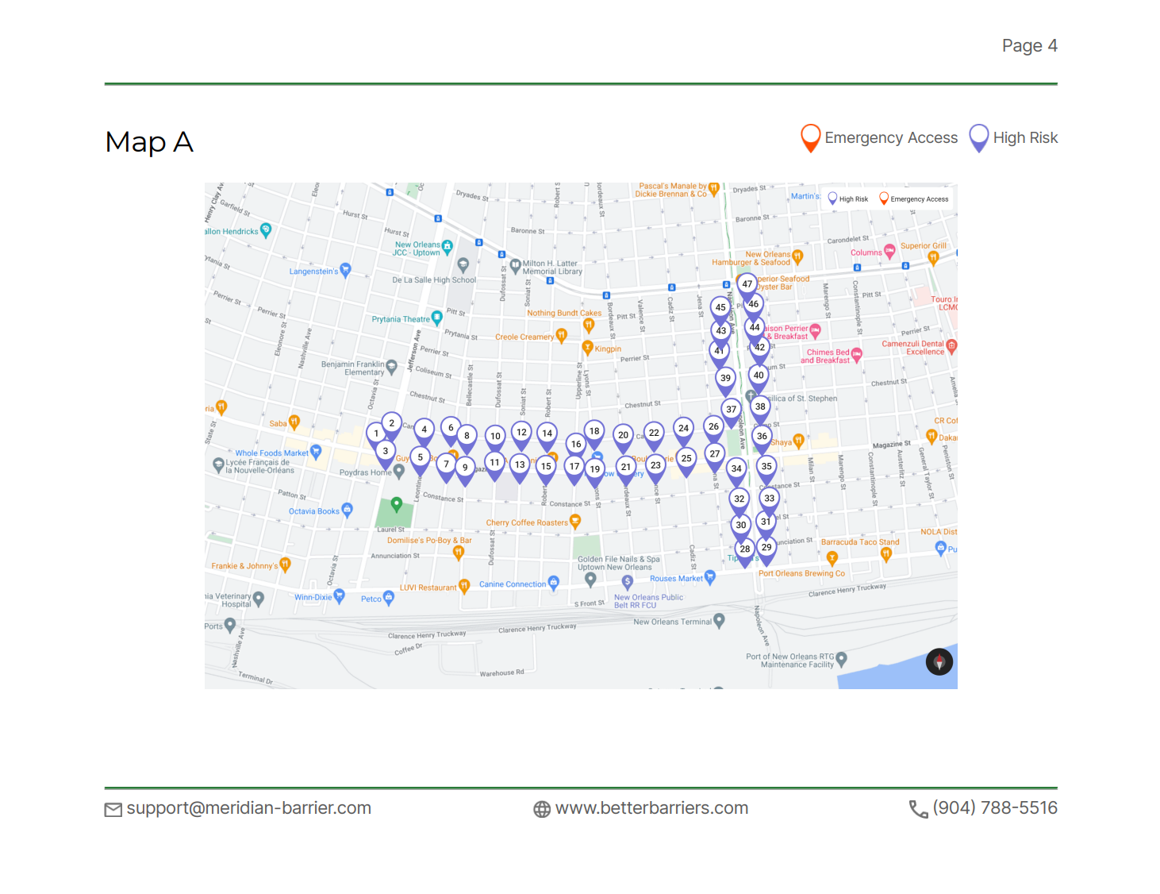Click the Map A heading
Viewport: 1160px width, 894px height.
(149, 142)
